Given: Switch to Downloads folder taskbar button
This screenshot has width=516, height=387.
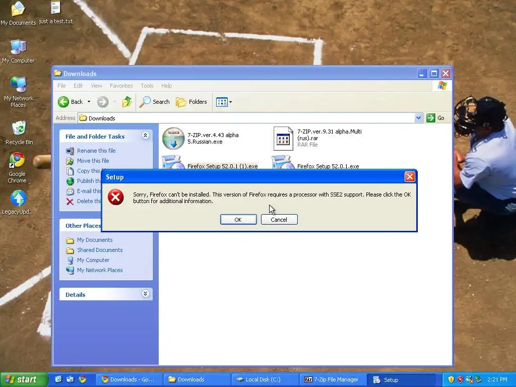Looking at the screenshot, I should [x=198, y=379].
